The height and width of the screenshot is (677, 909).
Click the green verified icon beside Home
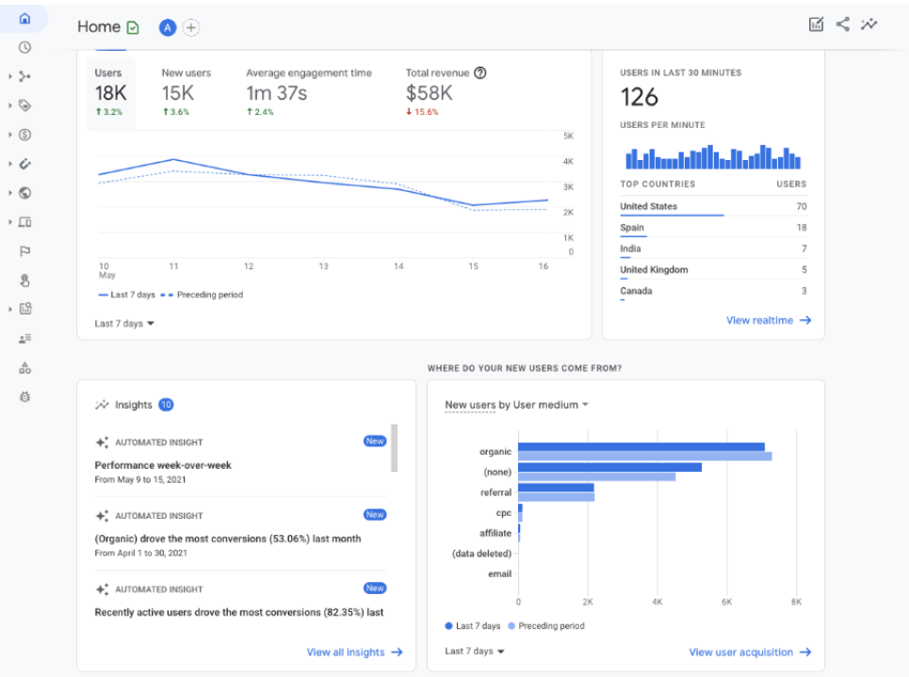[133, 28]
